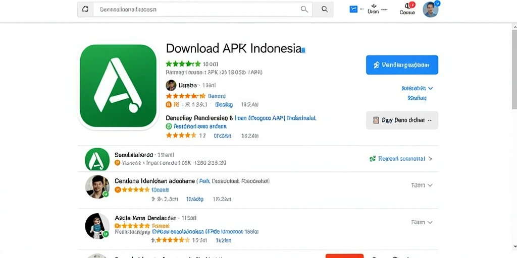The height and width of the screenshot is (258, 517).
Task: Click the orange badge icon in Cendena row
Action: coord(117,189)
